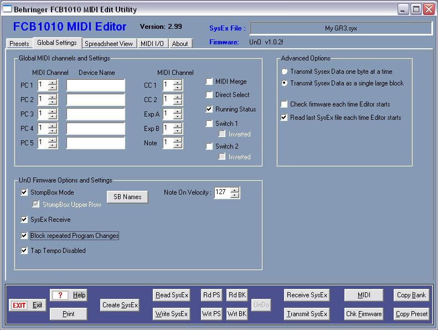438x330 pixels.
Task: Enable the Direct Select checkbox
Action: [x=209, y=95]
